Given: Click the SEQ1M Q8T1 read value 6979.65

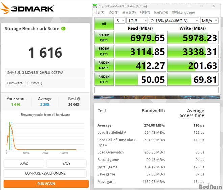Looking at the screenshot, I should (x=140, y=38).
